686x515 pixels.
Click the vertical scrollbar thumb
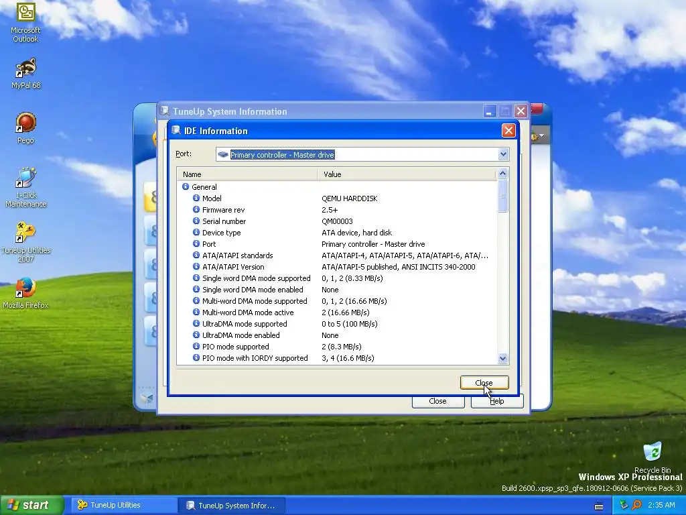click(502, 196)
